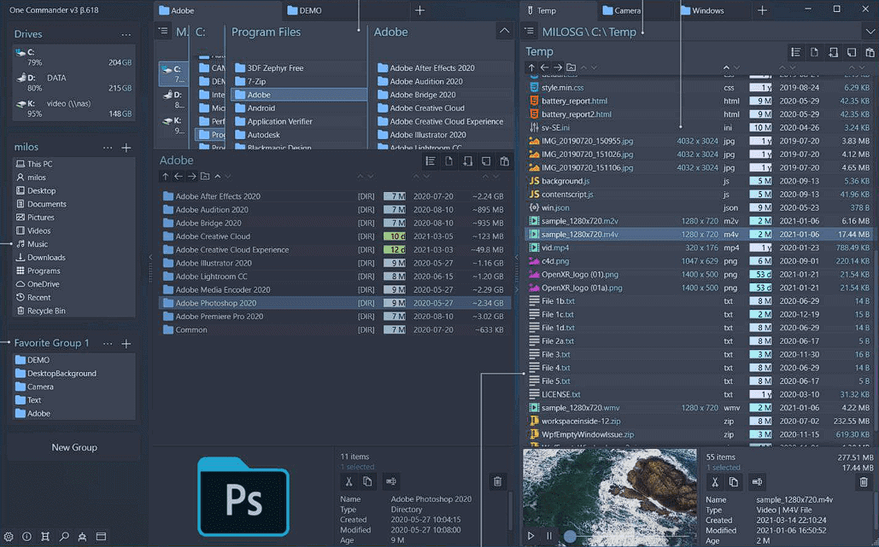This screenshot has width=879, height=547.
Task: Open the K: video network drive
Action: pyautogui.click(x=73, y=108)
